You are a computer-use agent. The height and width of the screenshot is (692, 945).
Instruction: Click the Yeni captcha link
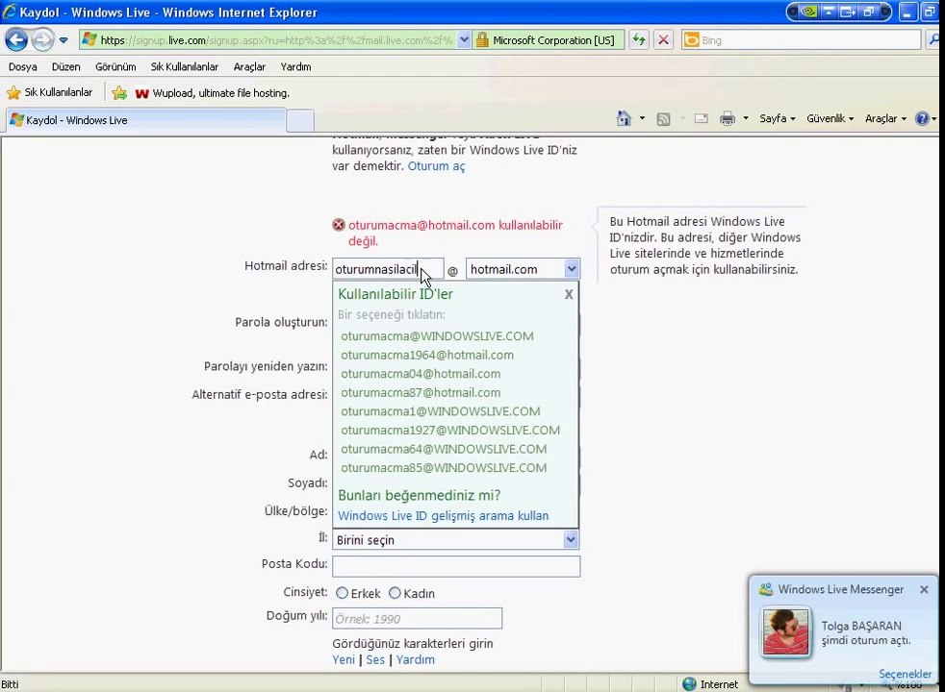tap(344, 659)
